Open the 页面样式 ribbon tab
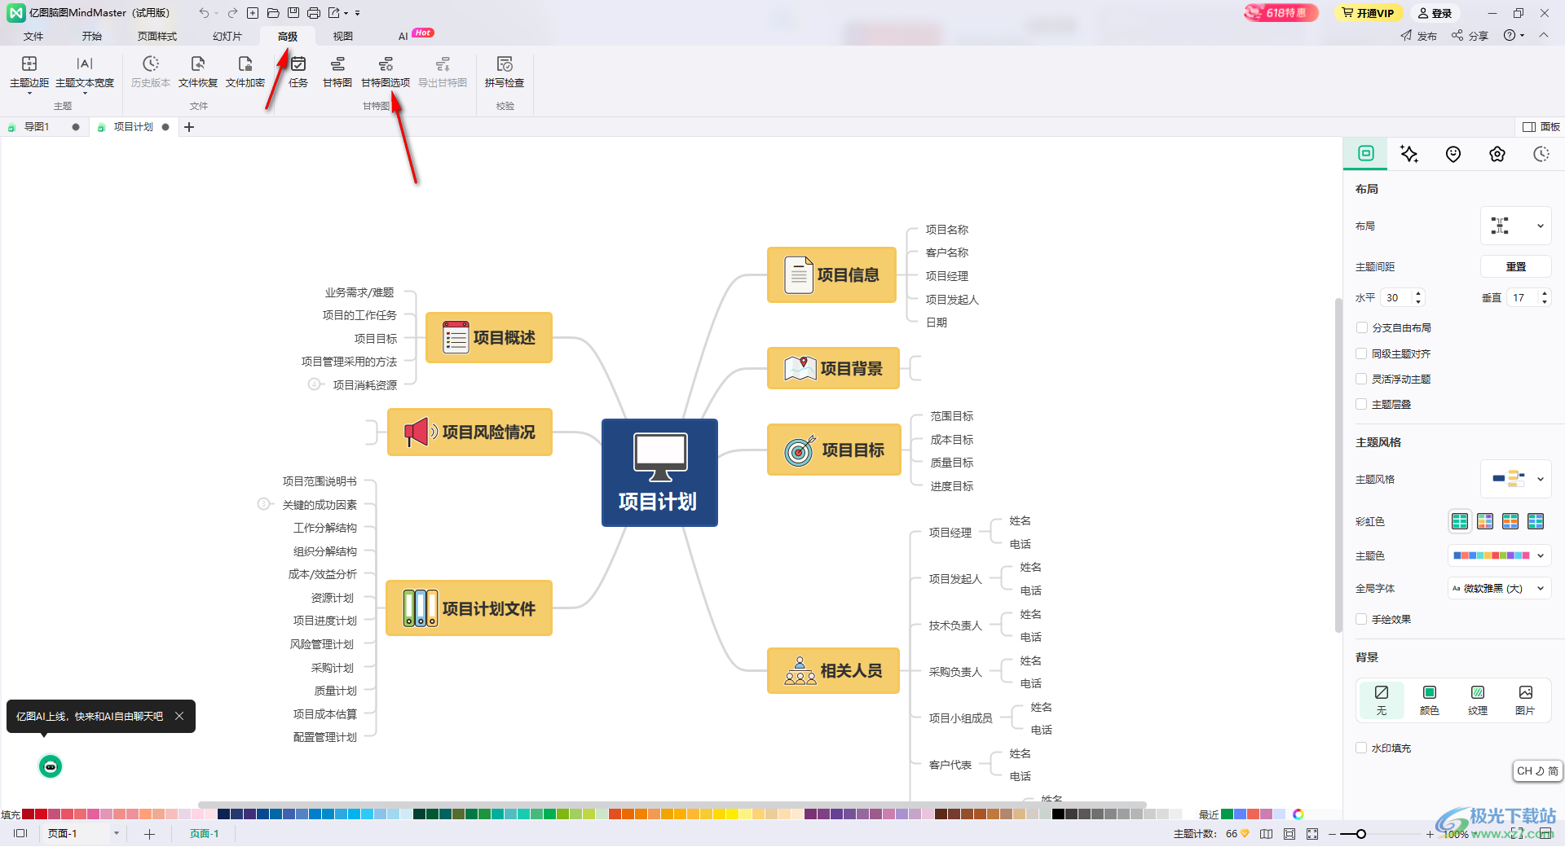 (157, 36)
